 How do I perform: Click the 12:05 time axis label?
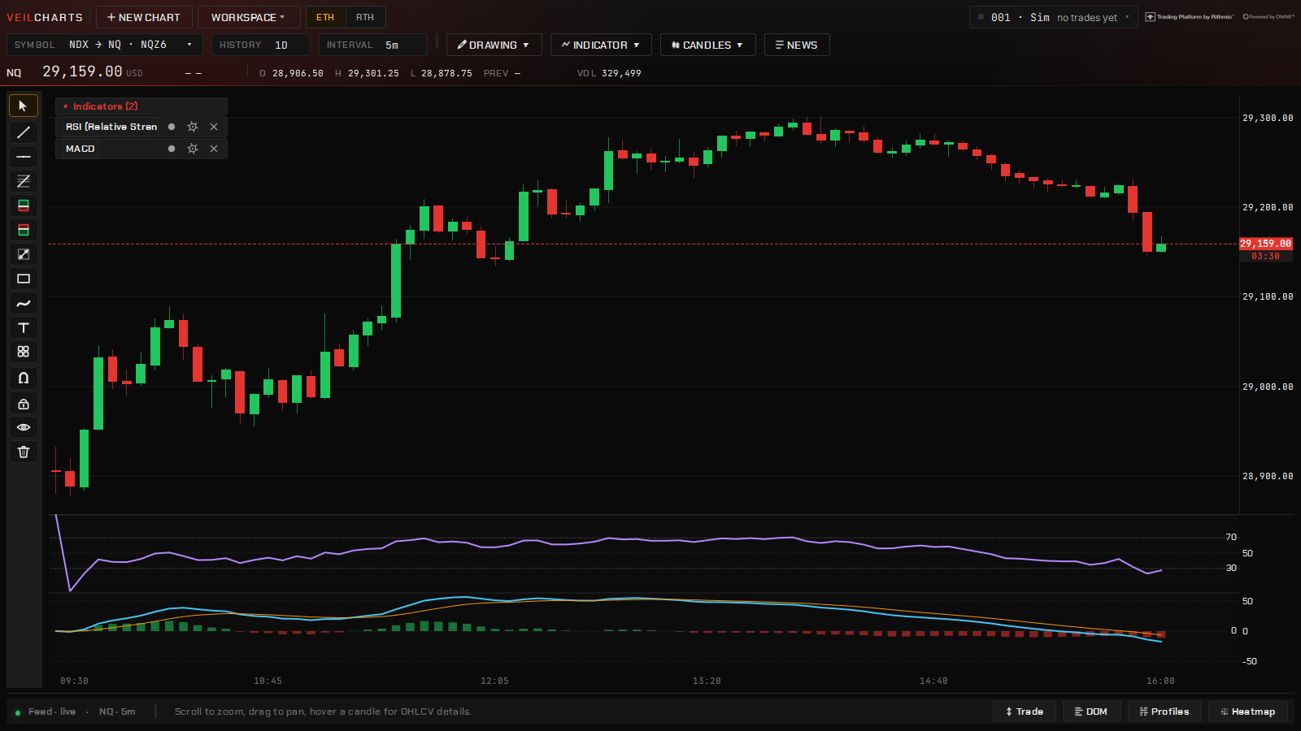pyautogui.click(x=494, y=681)
